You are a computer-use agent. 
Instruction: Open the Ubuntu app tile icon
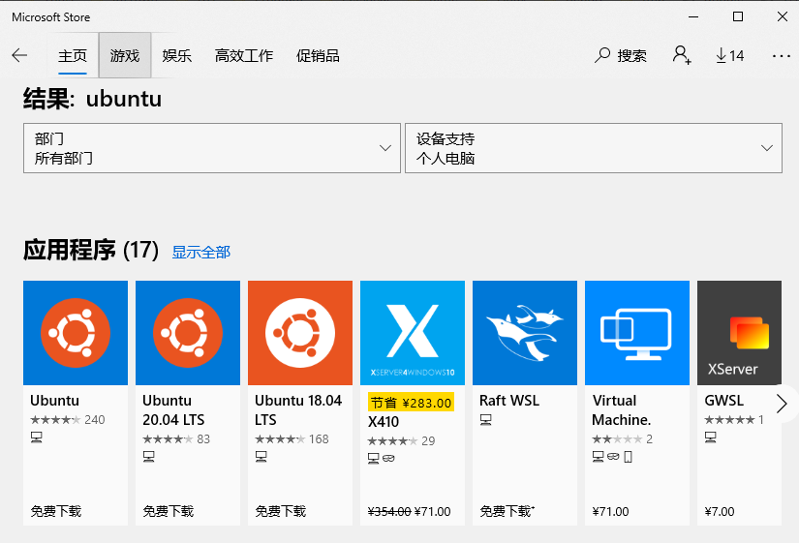click(x=76, y=333)
